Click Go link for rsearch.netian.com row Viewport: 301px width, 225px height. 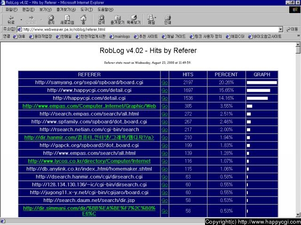165,130
